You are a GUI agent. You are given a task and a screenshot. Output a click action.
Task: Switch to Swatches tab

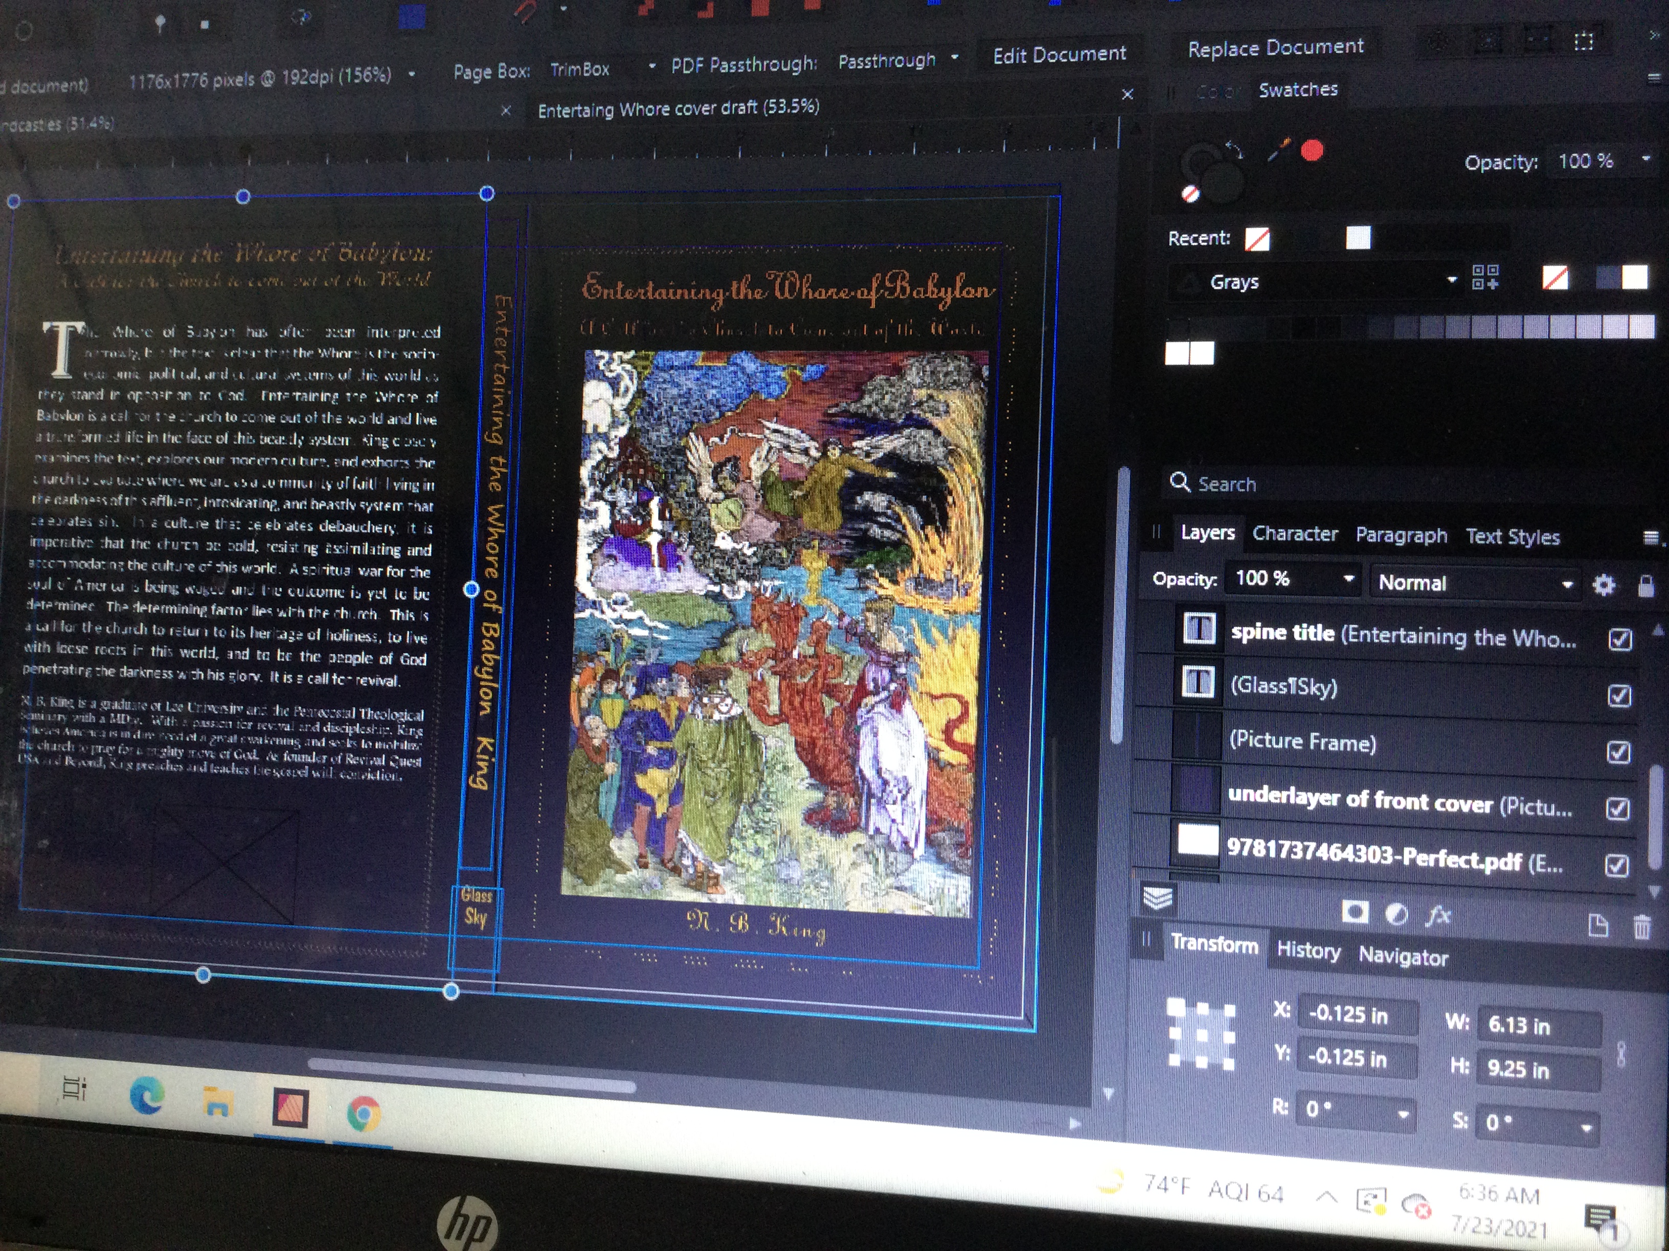pyautogui.click(x=1298, y=90)
